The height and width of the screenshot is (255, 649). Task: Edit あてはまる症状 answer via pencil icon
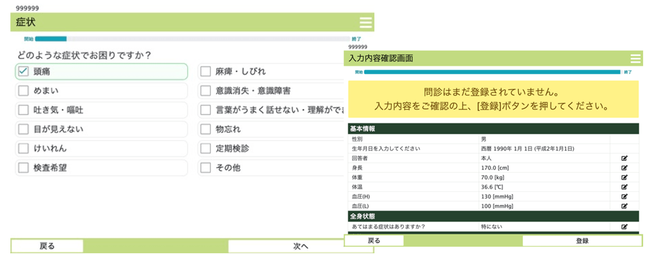624,227
